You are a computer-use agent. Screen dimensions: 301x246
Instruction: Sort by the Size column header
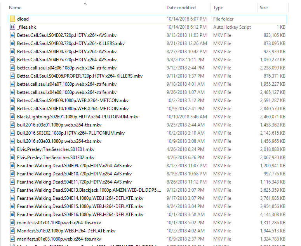click(x=264, y=8)
